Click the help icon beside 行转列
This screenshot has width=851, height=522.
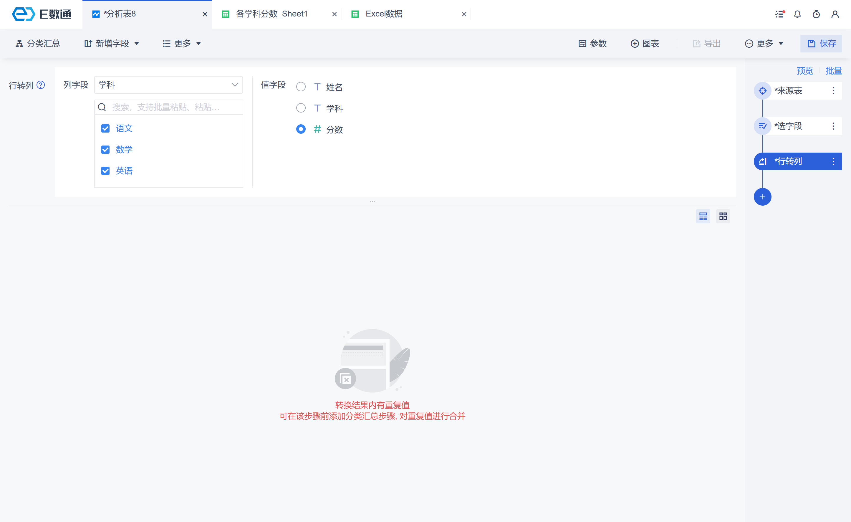41,85
